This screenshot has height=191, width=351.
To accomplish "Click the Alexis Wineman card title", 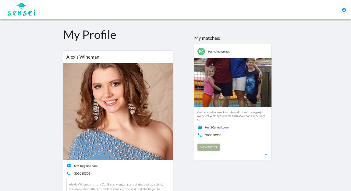I will click(83, 57).
